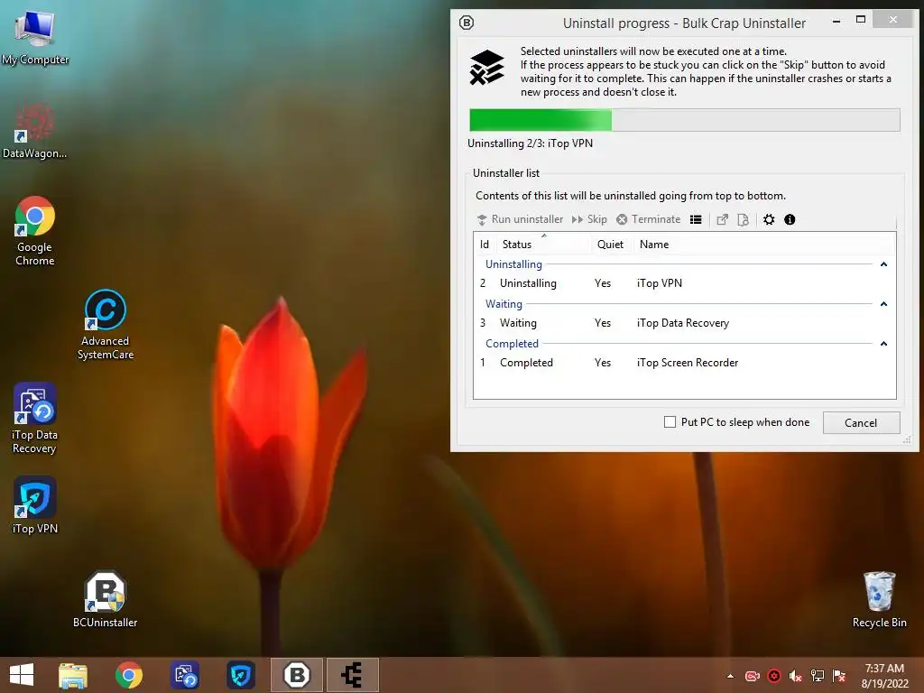This screenshot has height=693, width=924.
Task: Open the Windows Start button
Action: click(22, 675)
